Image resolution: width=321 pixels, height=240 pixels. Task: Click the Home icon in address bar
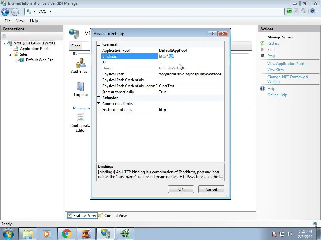coord(304,11)
